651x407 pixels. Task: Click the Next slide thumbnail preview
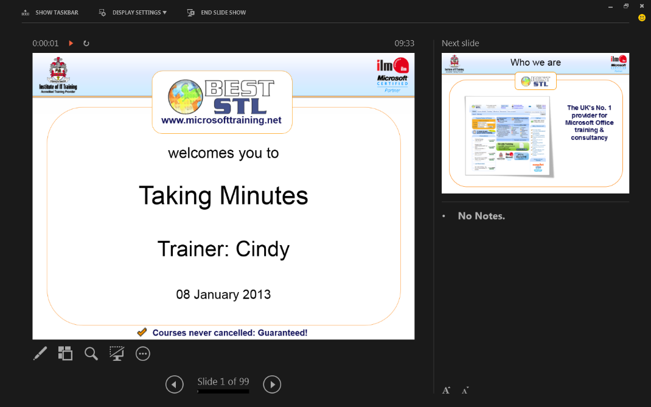535,123
